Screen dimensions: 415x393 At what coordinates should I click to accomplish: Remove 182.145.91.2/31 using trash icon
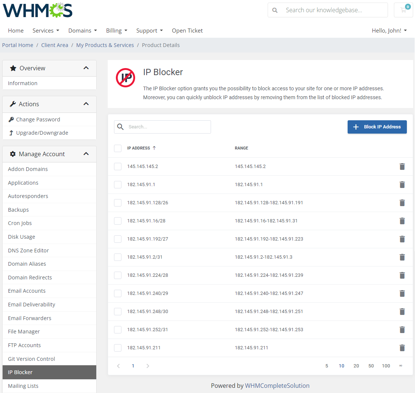[x=402, y=257]
